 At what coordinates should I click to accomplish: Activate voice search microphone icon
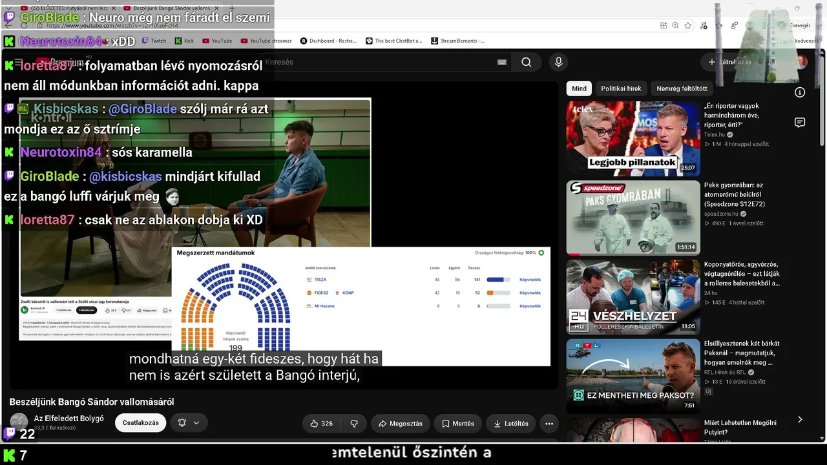tap(559, 62)
